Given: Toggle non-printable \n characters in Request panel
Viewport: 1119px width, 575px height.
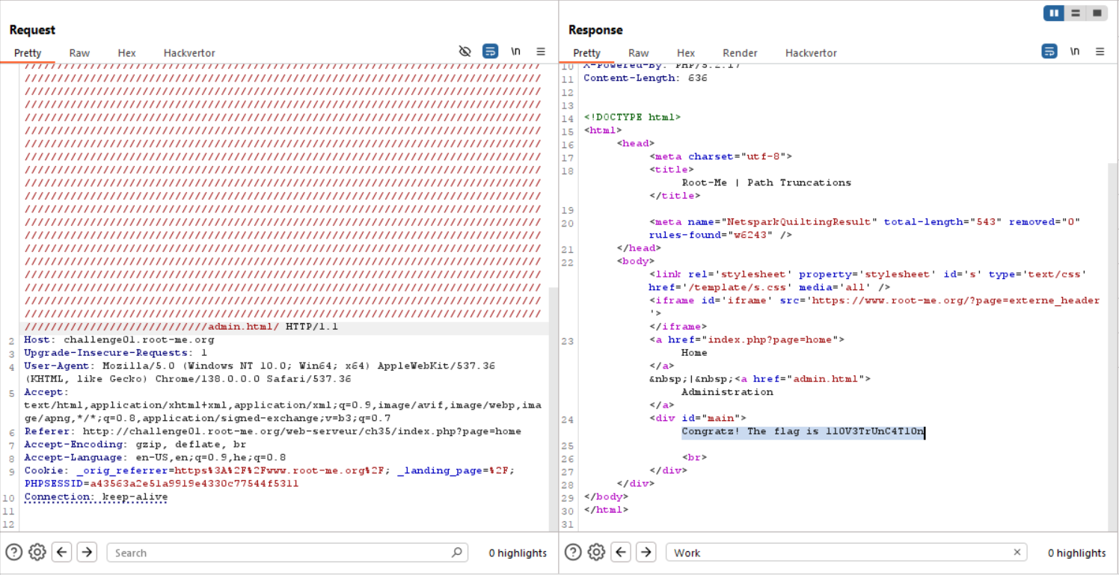Looking at the screenshot, I should (515, 52).
